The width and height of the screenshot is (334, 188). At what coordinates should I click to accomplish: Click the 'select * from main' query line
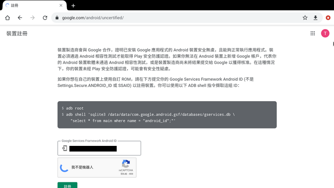pos(123,121)
